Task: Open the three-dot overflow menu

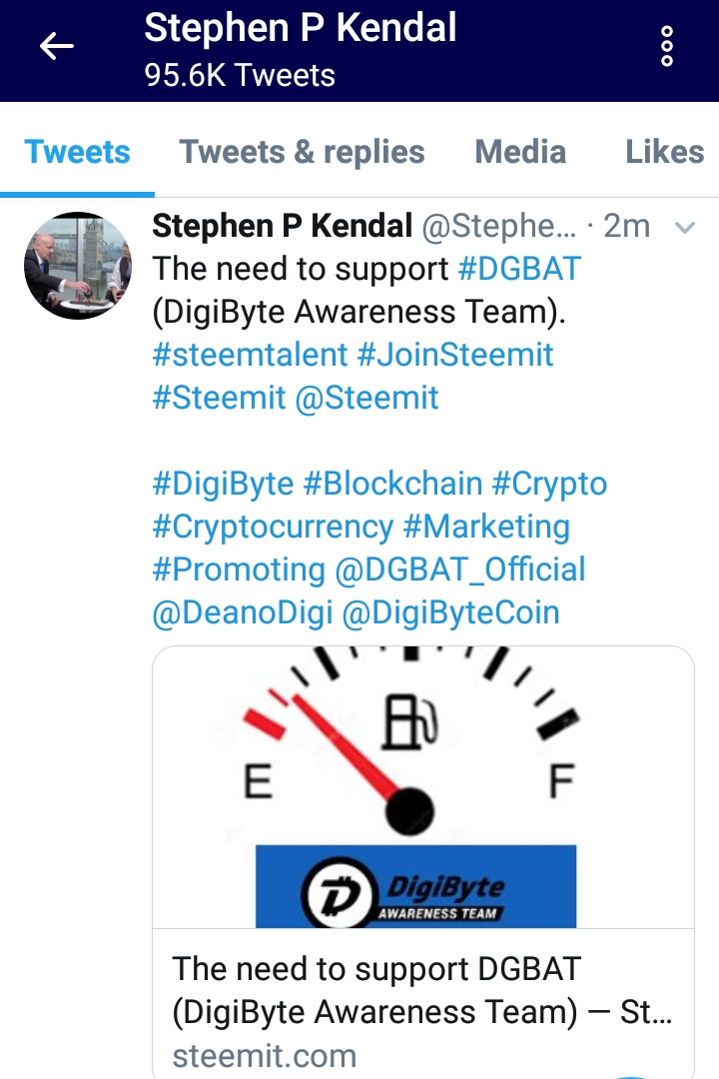Action: [x=666, y=47]
